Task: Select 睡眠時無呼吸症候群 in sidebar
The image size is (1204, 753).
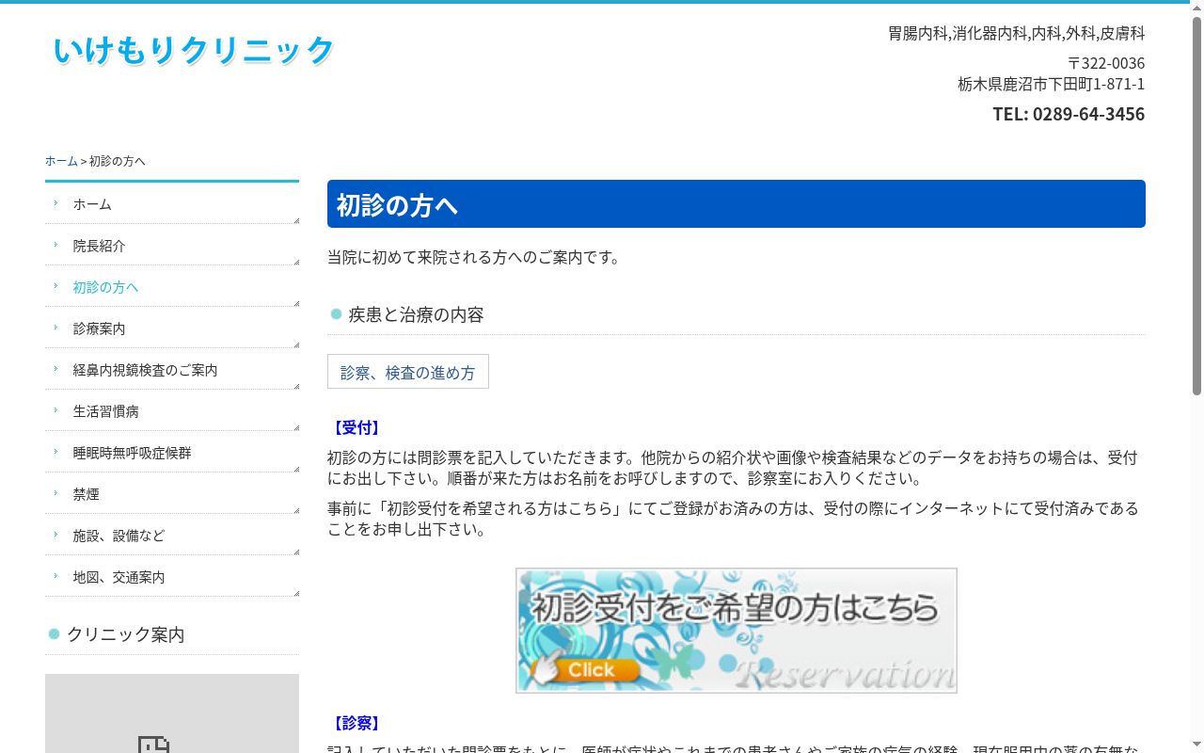Action: (x=172, y=452)
